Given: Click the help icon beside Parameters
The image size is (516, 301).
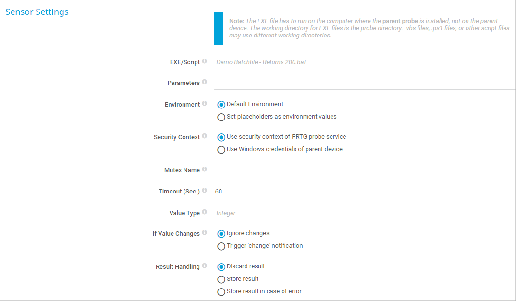Looking at the screenshot, I should [x=205, y=82].
